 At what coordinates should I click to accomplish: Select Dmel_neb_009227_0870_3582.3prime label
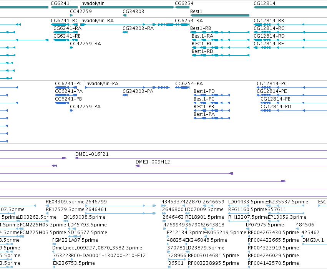click(x=97, y=248)
